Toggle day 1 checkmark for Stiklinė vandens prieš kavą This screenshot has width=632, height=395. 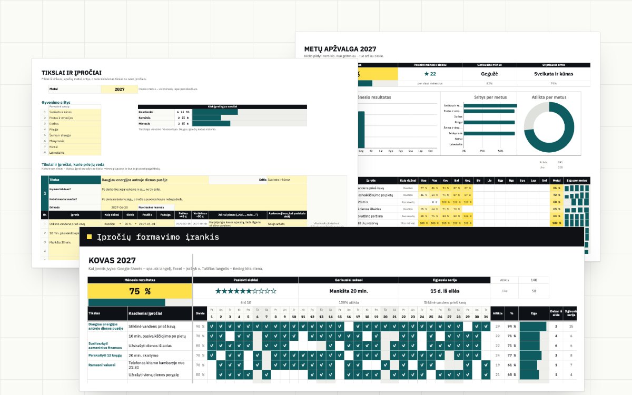(212, 327)
